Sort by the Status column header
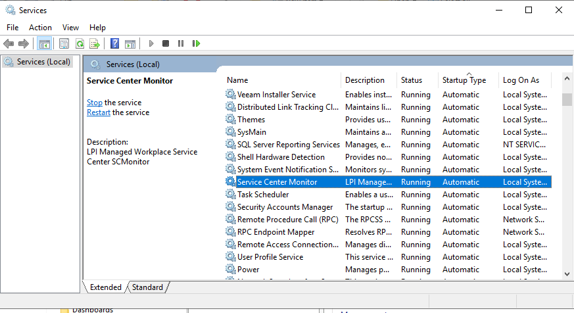Viewport: 574px width, 313px height. (x=412, y=80)
